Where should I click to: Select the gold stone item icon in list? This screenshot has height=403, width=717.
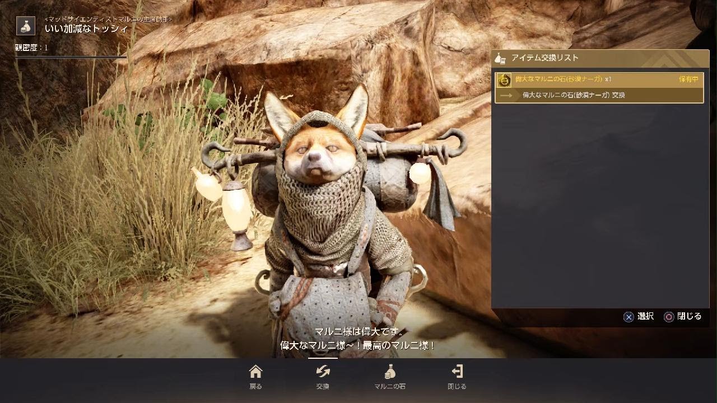coord(504,80)
